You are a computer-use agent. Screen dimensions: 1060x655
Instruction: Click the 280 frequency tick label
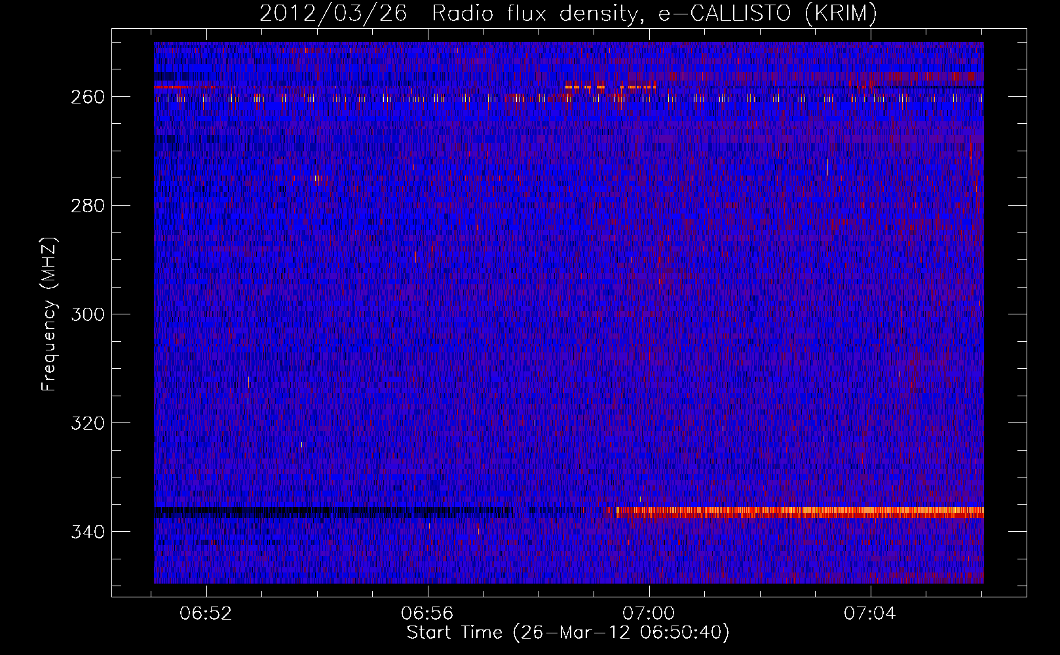88,206
